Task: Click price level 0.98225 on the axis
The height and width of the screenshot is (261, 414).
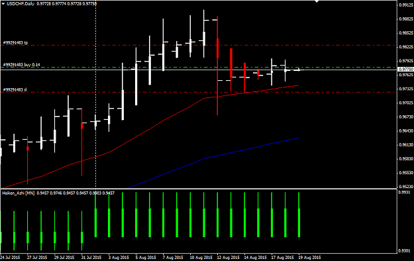Action: (x=406, y=47)
